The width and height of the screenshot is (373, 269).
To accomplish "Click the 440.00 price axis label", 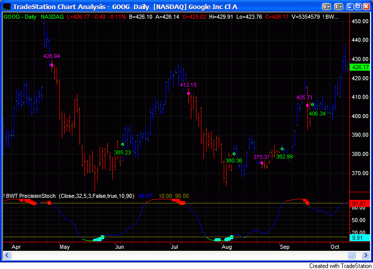I will (x=360, y=40).
